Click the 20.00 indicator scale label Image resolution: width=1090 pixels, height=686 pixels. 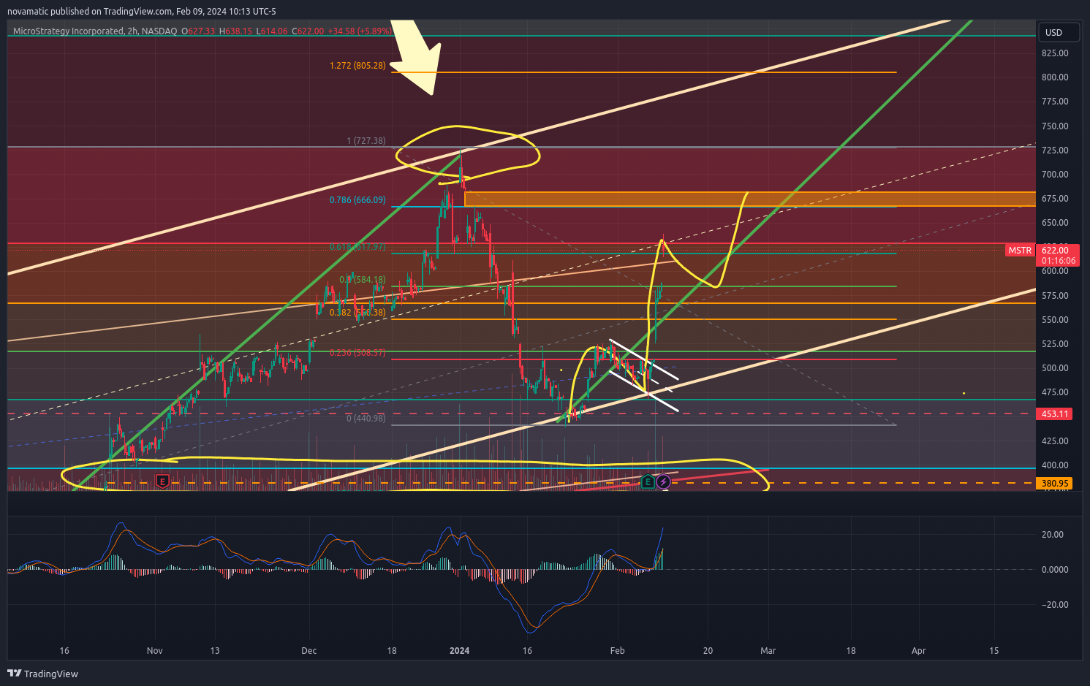1053,535
